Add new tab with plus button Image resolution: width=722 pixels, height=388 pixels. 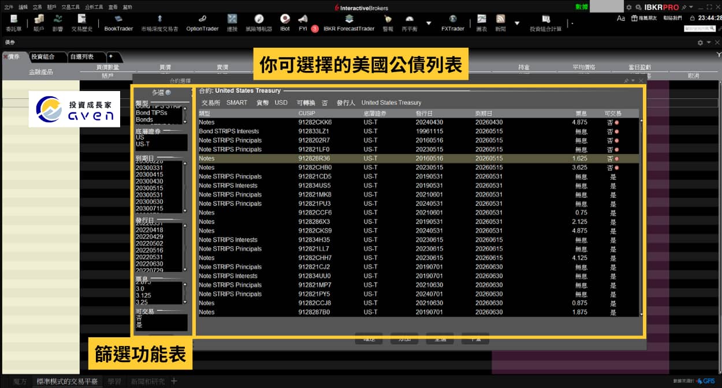[111, 56]
